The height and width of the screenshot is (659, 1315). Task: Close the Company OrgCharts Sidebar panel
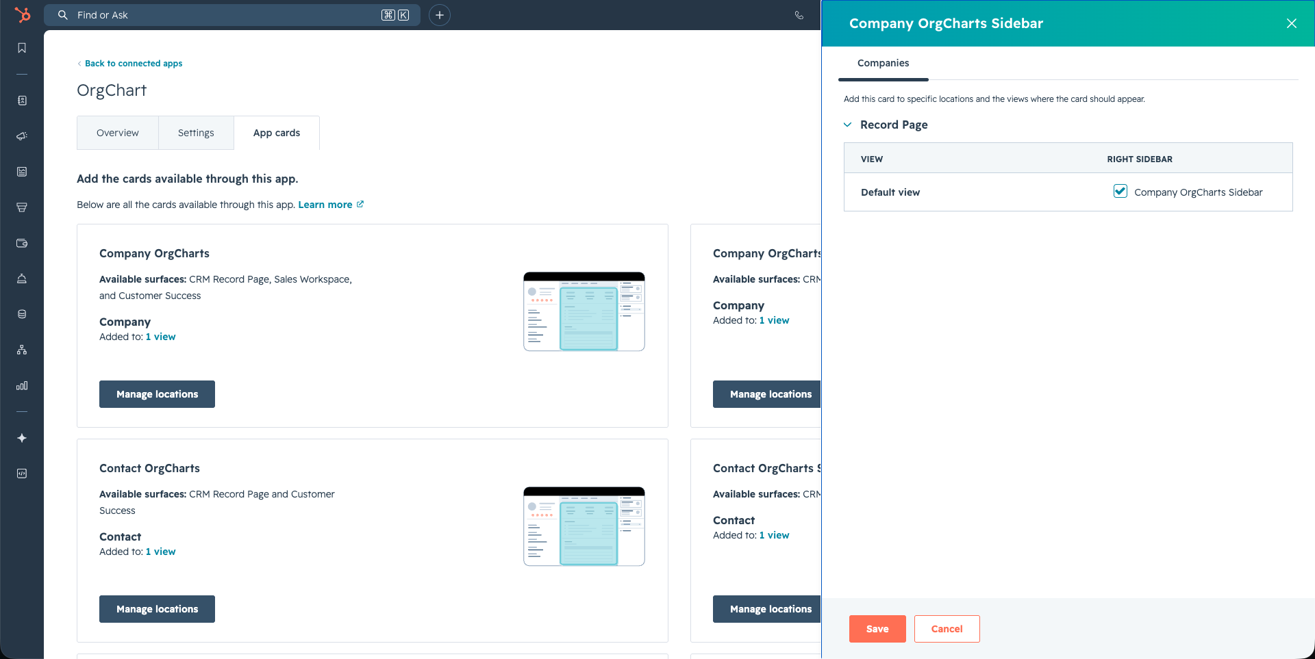click(1292, 23)
